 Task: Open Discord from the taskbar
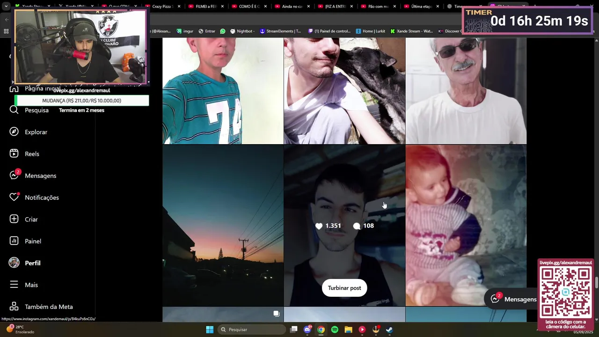pyautogui.click(x=307, y=330)
